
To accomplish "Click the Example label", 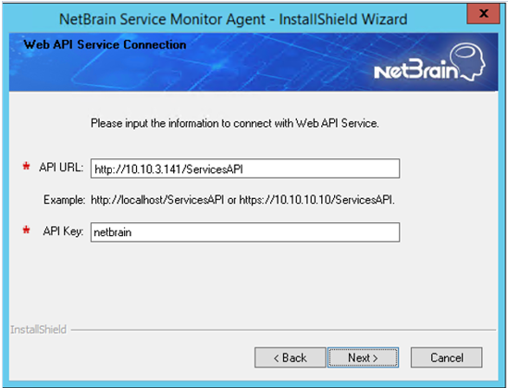I will (x=65, y=200).
